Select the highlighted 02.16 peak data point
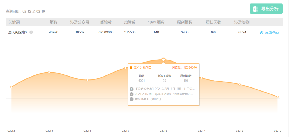289x137 pixels. point(163,60)
